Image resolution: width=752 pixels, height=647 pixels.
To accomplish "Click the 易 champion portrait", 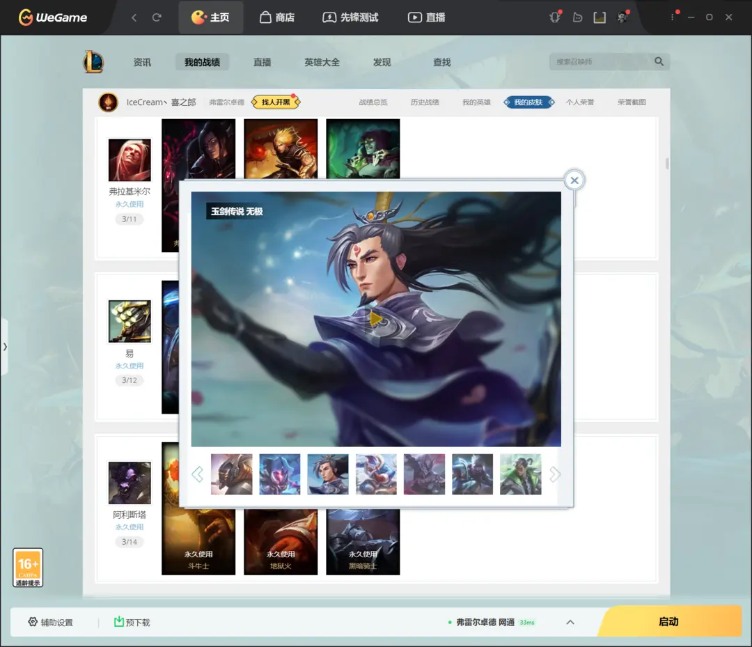I will click(x=130, y=321).
